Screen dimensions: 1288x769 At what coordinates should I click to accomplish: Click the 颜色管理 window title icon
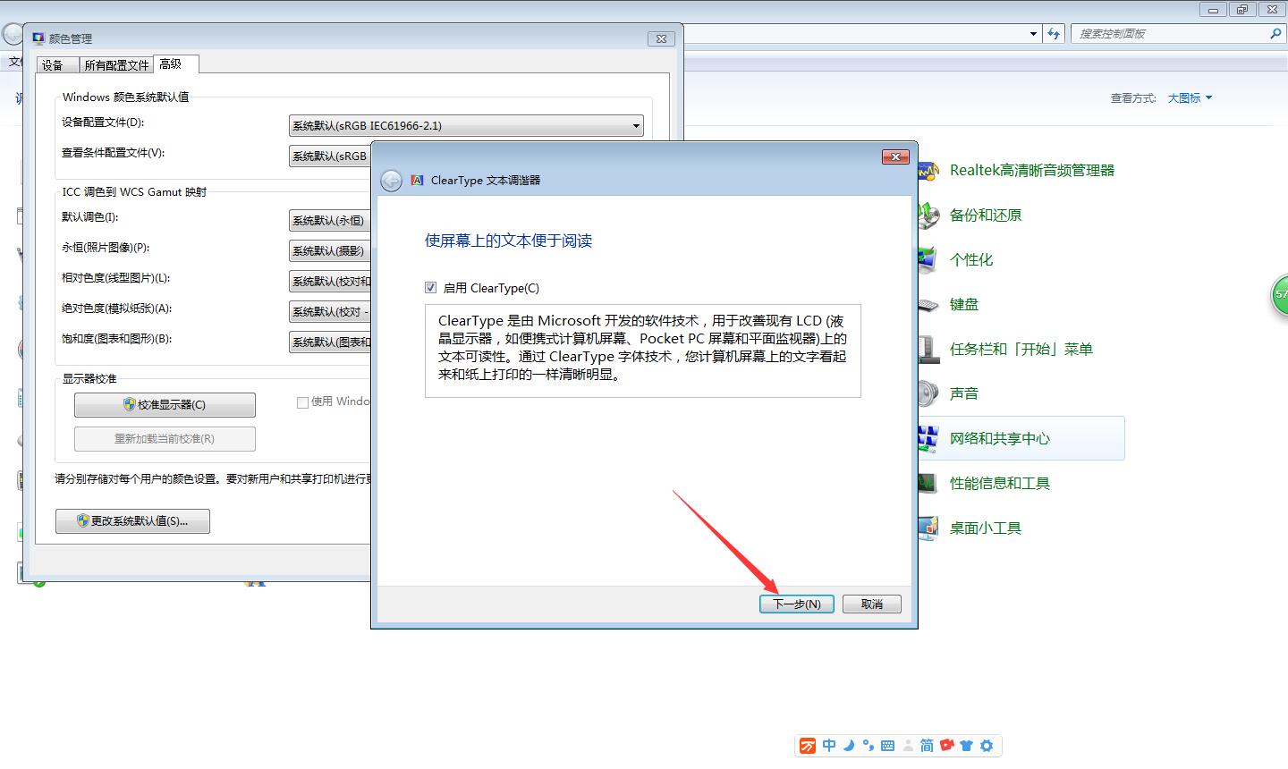pos(38,38)
